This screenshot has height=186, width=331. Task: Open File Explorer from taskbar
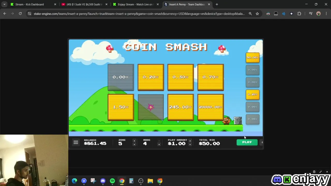click(150, 181)
